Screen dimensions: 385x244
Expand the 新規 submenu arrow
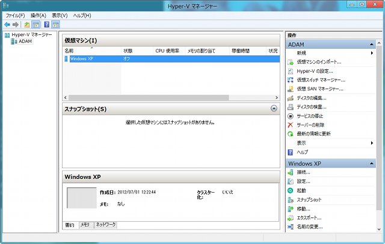372,53
